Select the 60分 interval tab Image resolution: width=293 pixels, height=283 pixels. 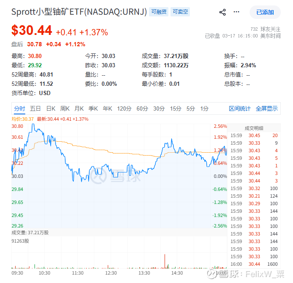coord(142,108)
